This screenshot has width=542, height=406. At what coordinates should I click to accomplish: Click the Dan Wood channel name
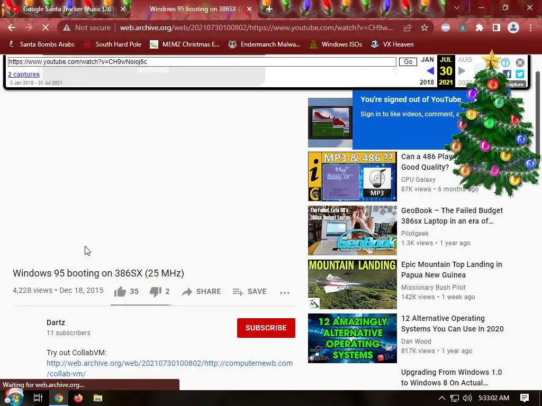[x=416, y=341]
